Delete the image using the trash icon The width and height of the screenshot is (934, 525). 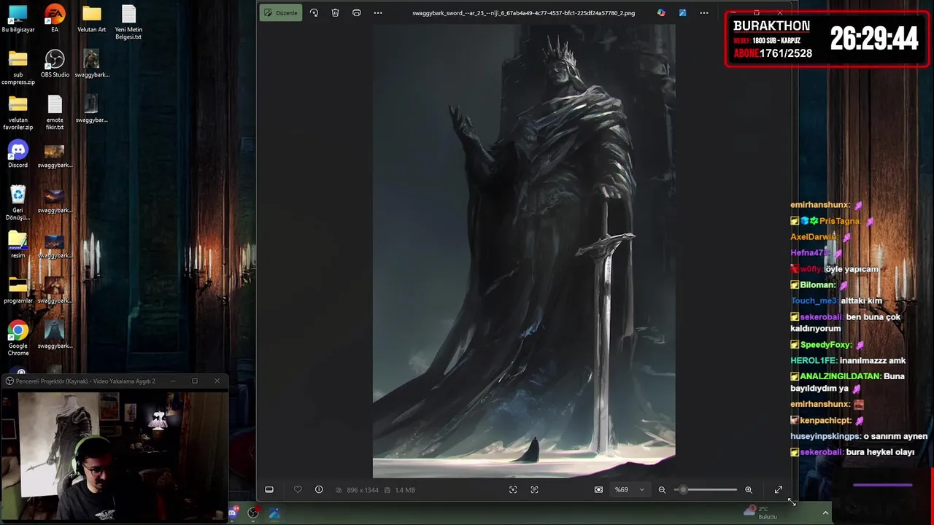pos(335,13)
